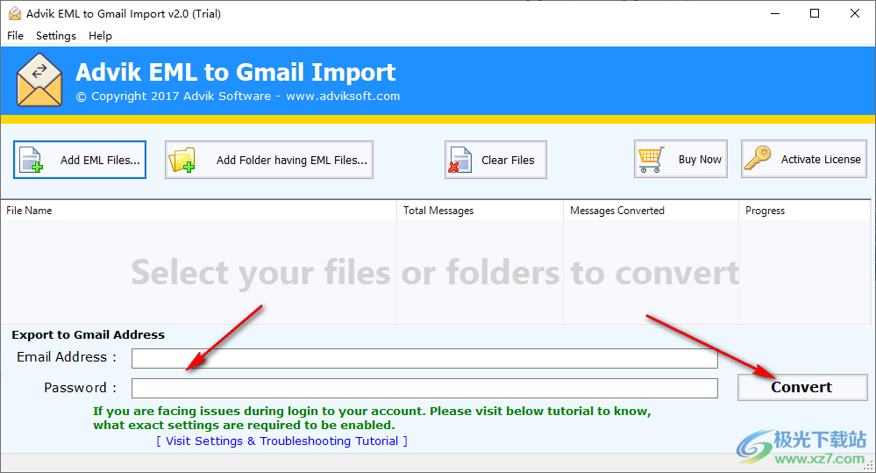
Task: Click the shopping cart Buy Now icon
Action: tap(652, 160)
